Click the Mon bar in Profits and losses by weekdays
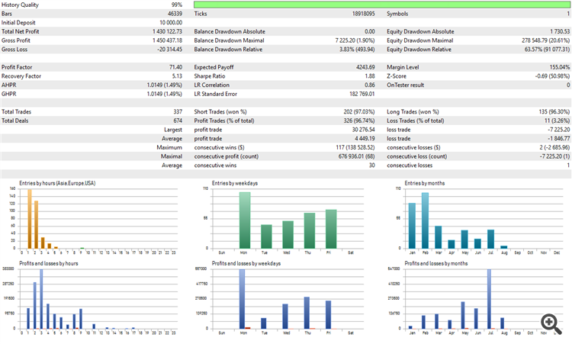 [242, 299]
